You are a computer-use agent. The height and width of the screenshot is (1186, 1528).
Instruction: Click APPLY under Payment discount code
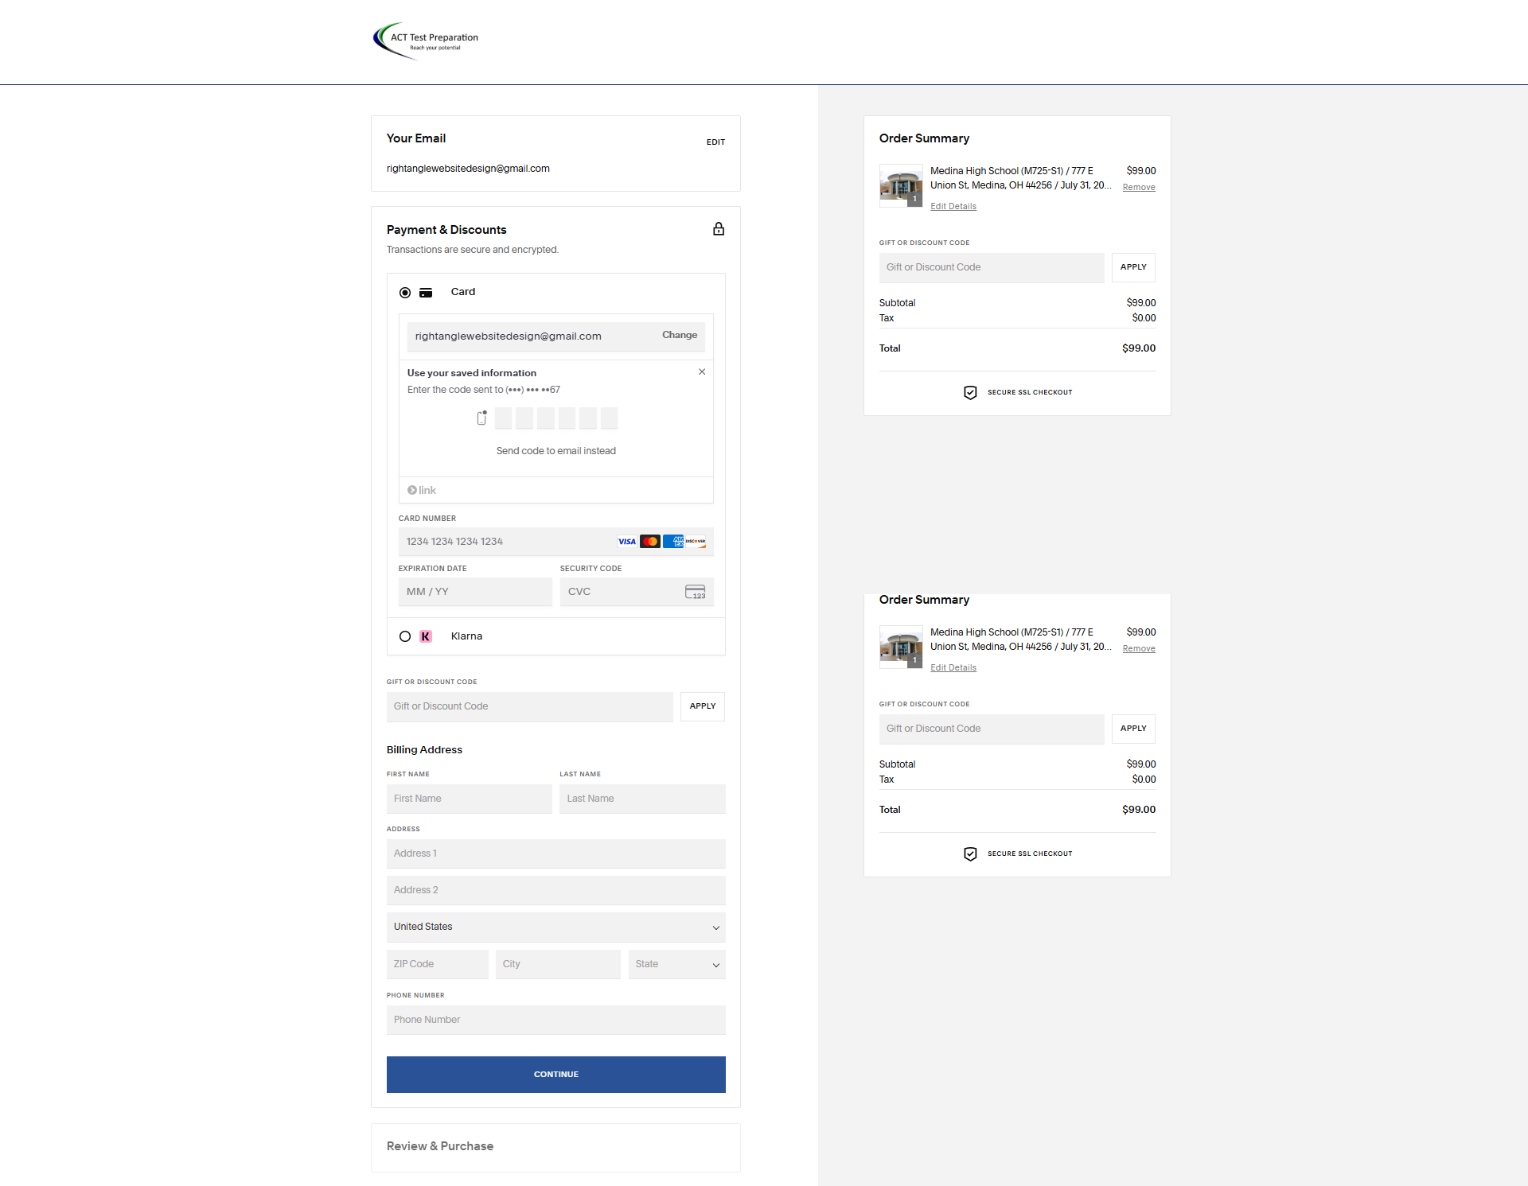click(x=702, y=706)
